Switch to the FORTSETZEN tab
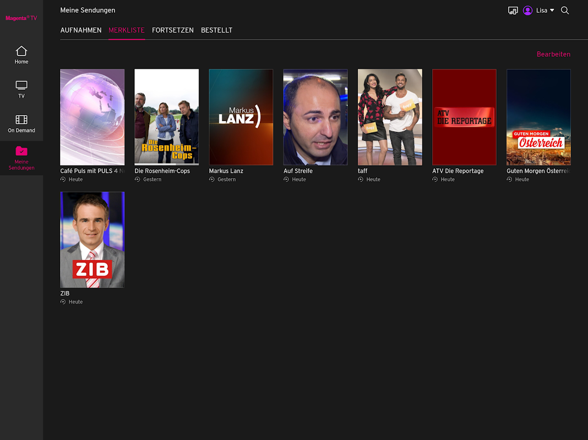Image resolution: width=588 pixels, height=440 pixels. [173, 30]
